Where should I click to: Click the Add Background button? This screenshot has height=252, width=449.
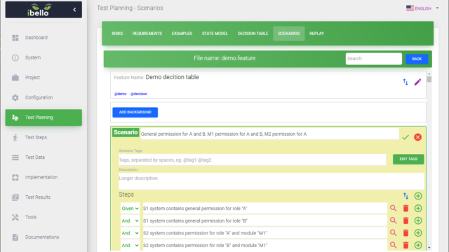135,112
